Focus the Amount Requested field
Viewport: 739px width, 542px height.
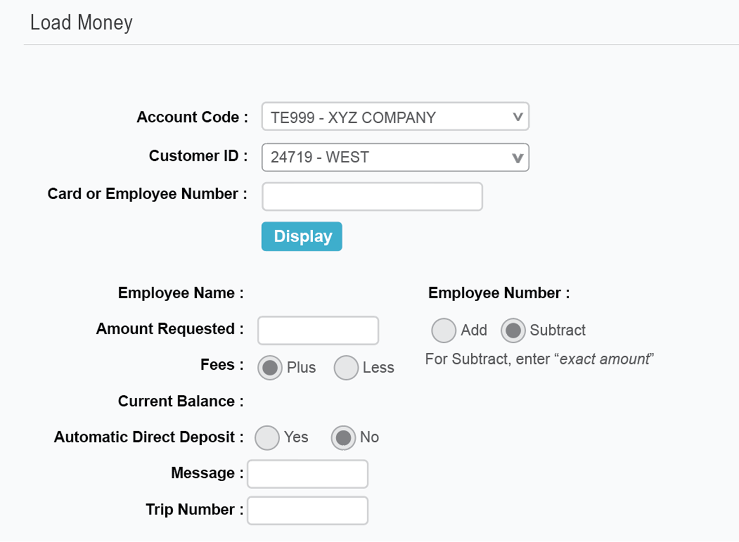click(318, 330)
